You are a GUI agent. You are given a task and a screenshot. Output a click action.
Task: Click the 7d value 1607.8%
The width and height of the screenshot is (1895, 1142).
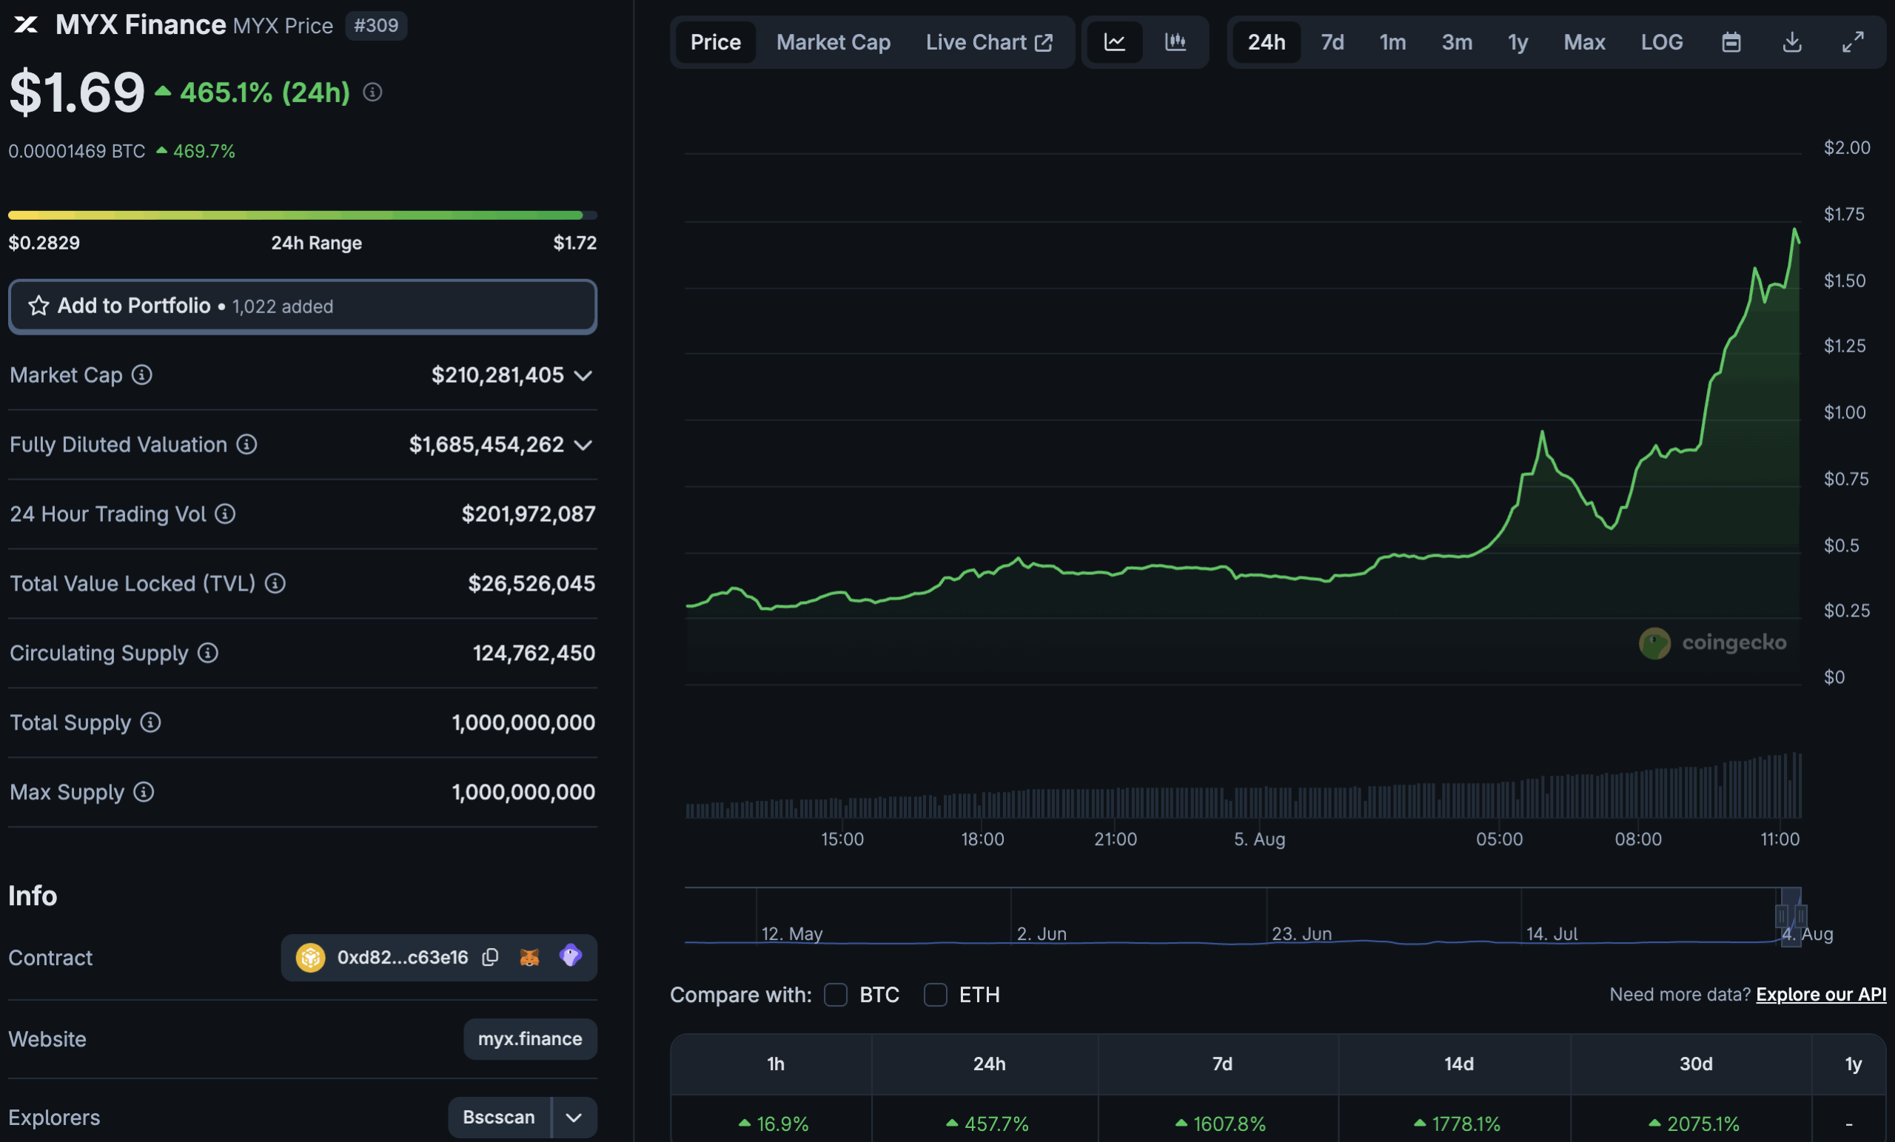point(1222,1123)
